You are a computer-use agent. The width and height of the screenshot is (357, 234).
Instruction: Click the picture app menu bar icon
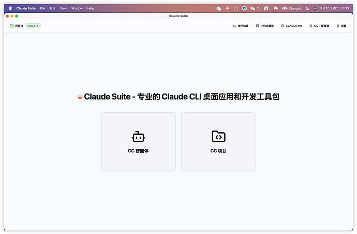pyautogui.click(x=266, y=8)
